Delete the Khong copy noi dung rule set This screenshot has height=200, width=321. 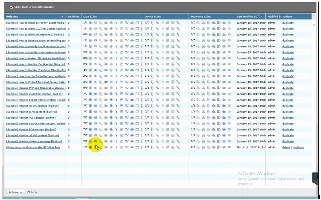tap(286, 147)
